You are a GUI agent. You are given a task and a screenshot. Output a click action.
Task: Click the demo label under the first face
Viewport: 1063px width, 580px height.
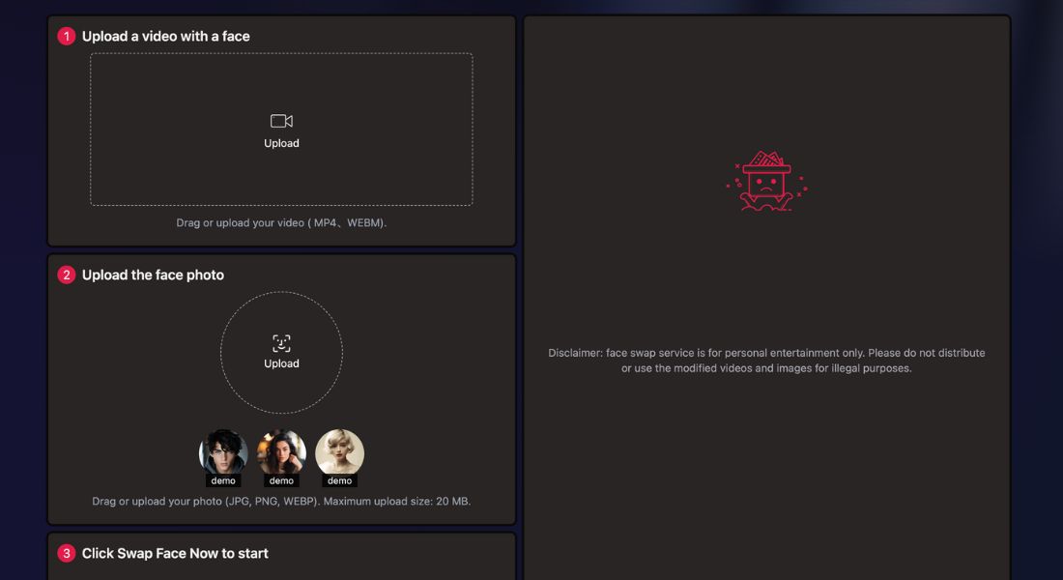click(x=223, y=480)
